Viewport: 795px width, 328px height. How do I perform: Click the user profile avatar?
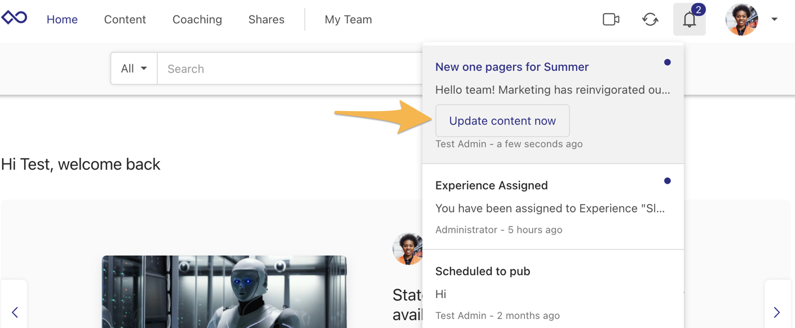[x=741, y=19]
